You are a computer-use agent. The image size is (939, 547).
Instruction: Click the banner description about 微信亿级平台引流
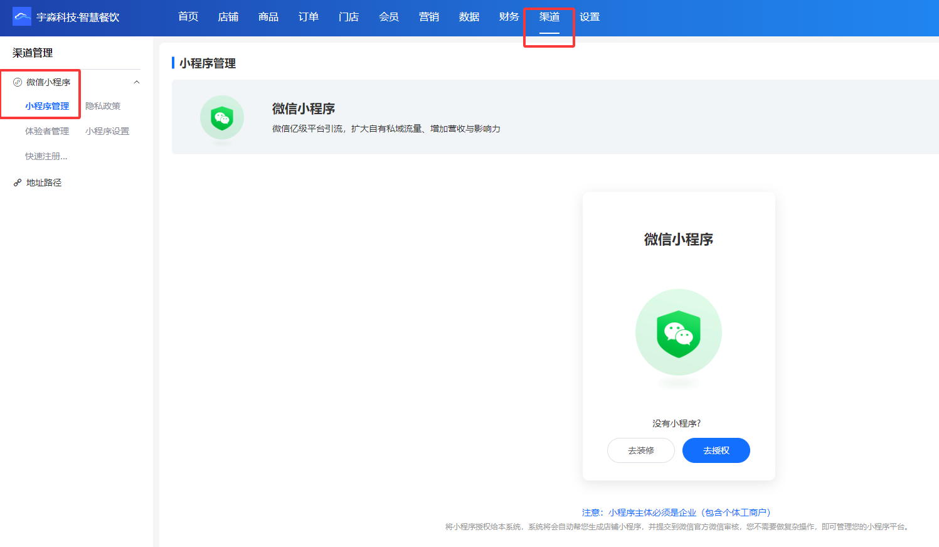pyautogui.click(x=386, y=129)
